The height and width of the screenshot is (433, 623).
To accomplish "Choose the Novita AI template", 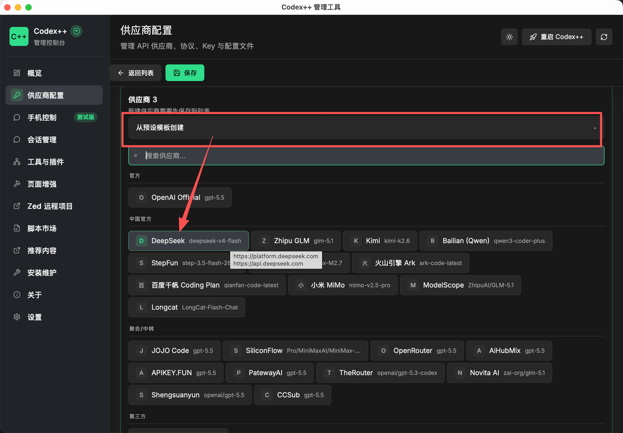I will tap(499, 373).
